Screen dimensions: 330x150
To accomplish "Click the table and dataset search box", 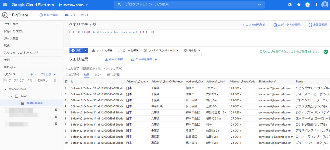I will click(31, 80).
